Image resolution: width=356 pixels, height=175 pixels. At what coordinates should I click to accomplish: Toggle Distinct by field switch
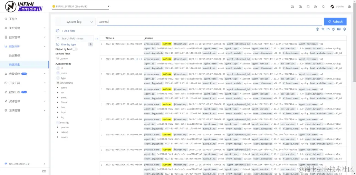pyautogui.click(x=75, y=49)
